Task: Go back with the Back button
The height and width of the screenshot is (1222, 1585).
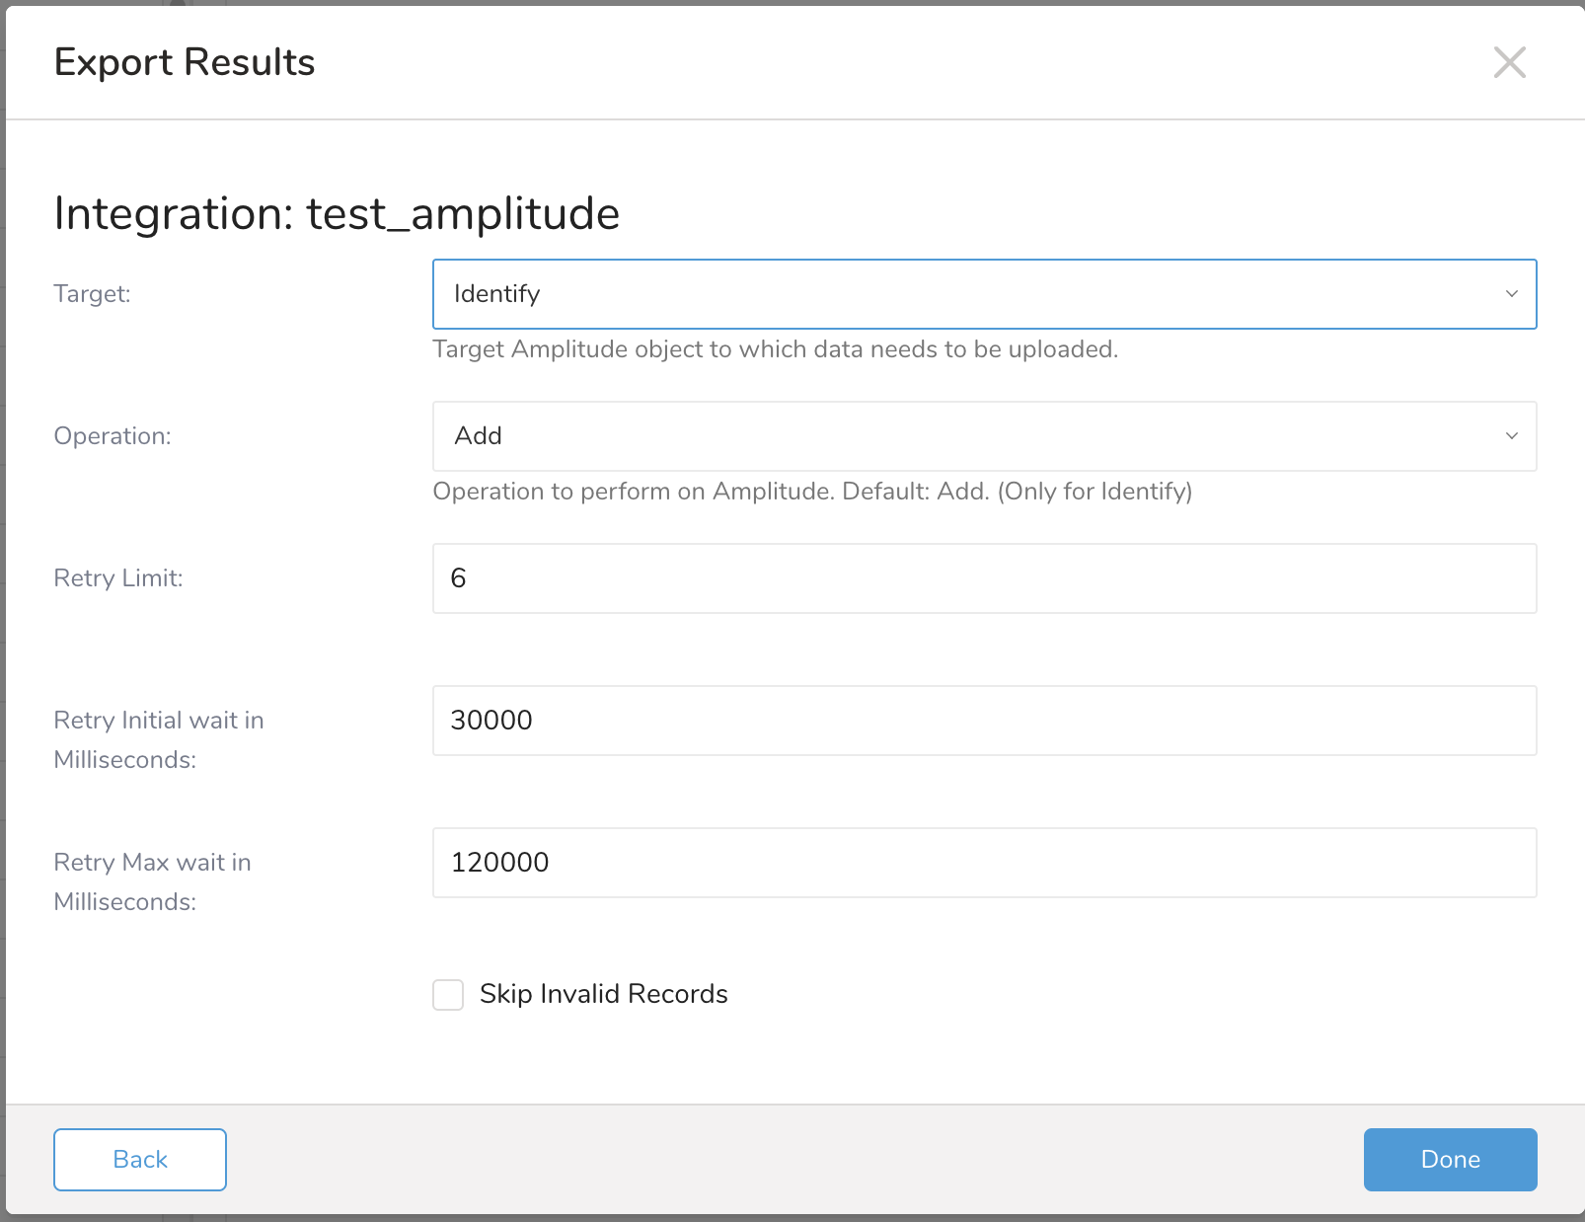Action: [x=140, y=1160]
